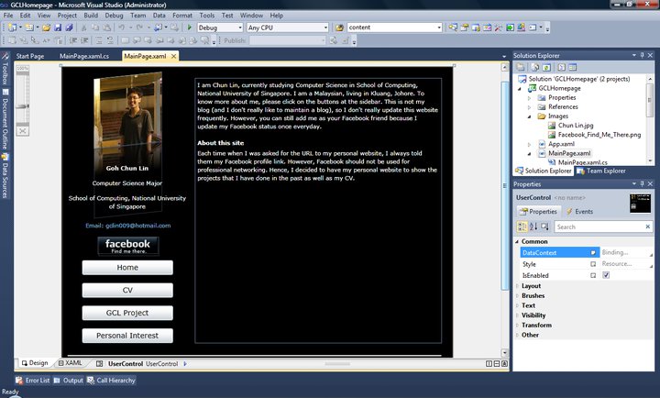Click the Save All toolbar icon

[69, 28]
